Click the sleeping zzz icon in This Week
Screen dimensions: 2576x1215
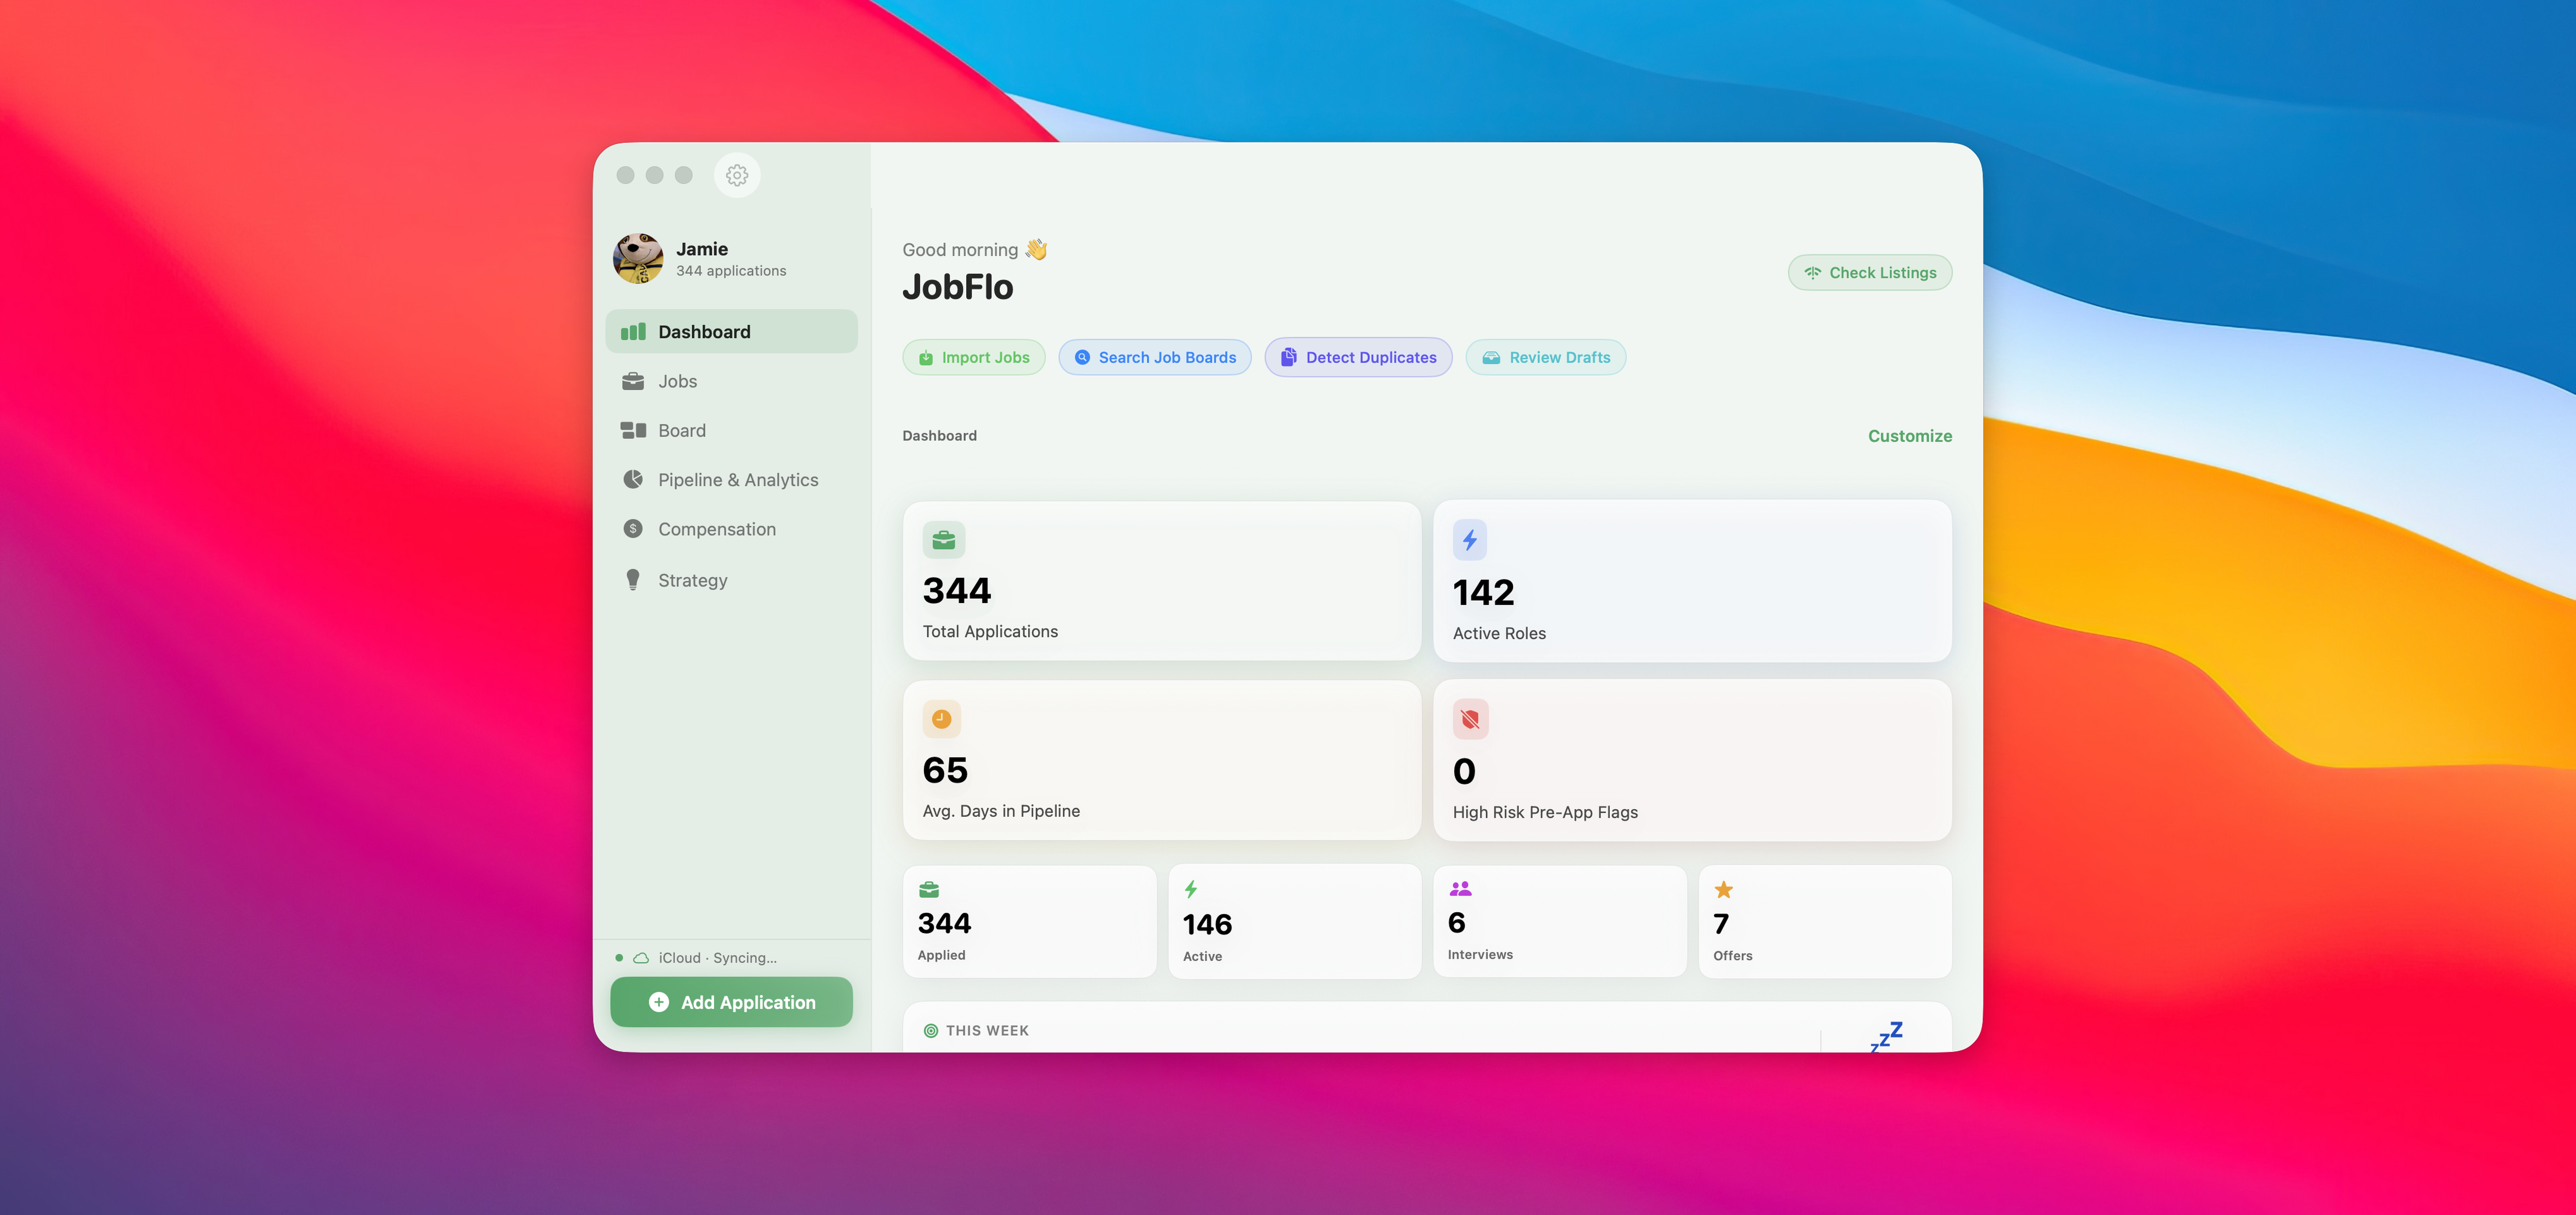(x=1886, y=1036)
